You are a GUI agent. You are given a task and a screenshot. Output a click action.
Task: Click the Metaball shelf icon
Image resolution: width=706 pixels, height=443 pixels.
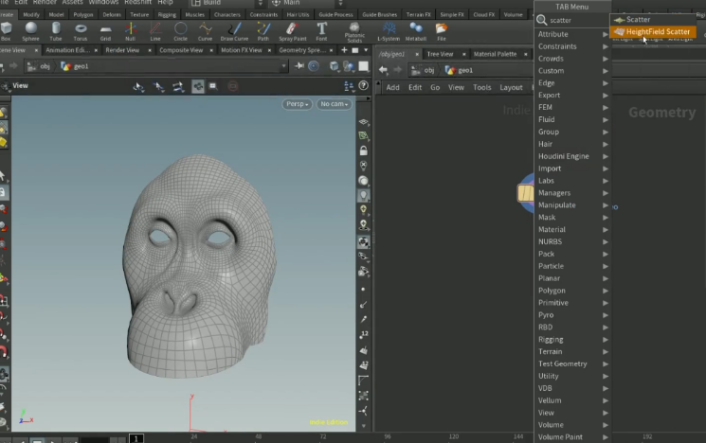(415, 29)
